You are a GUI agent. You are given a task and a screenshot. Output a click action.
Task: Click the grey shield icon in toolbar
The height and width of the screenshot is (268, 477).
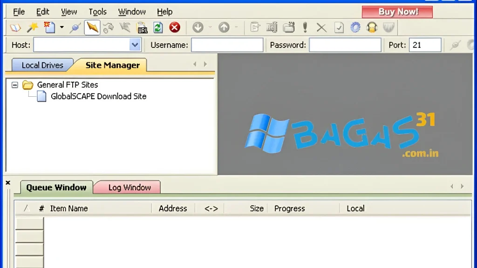389,27
